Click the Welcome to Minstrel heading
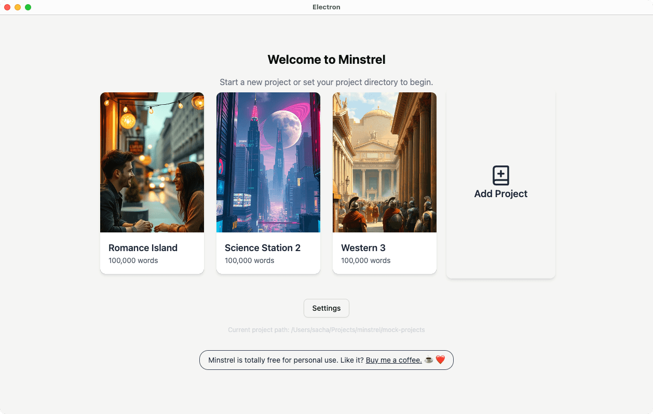 pos(326,60)
